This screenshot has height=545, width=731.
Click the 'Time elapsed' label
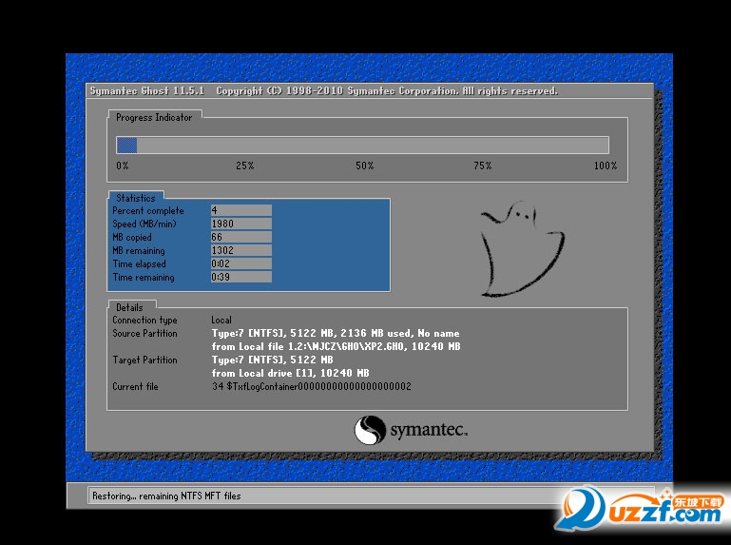[139, 264]
